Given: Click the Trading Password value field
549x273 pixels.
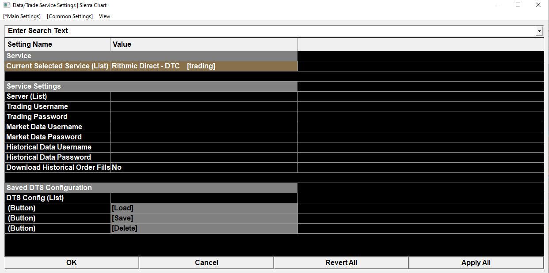Looking at the screenshot, I should pyautogui.click(x=204, y=117).
